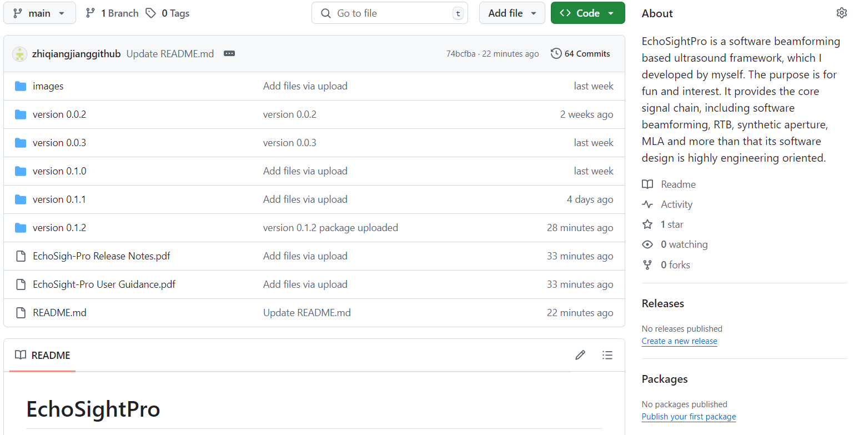859x435 pixels.
Task: Open commit message in version 0.0.2 row
Action: click(290, 114)
